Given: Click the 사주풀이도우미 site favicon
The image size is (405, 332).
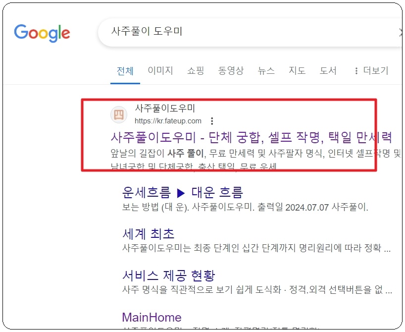Looking at the screenshot, I should [x=119, y=114].
